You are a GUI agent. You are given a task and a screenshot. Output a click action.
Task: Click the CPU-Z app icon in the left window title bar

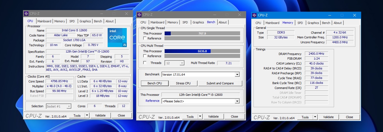(x=26, y=14)
